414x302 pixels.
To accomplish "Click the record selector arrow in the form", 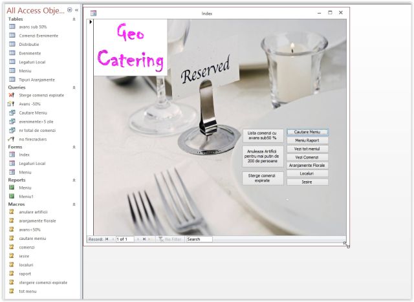I will coord(91,22).
